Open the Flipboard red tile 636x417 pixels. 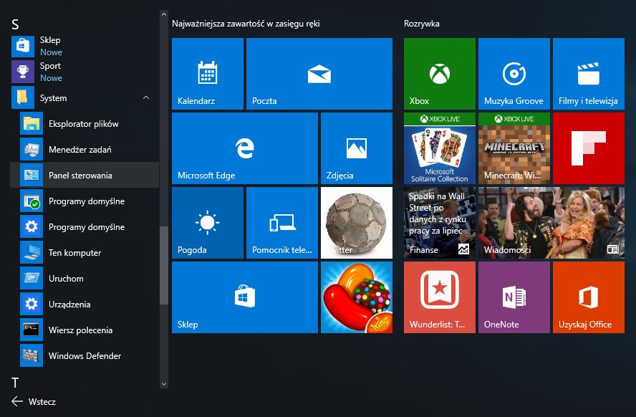[x=588, y=148]
